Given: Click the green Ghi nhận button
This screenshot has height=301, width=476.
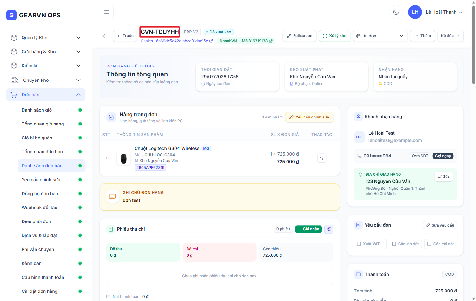Looking at the screenshot, I should (308, 229).
